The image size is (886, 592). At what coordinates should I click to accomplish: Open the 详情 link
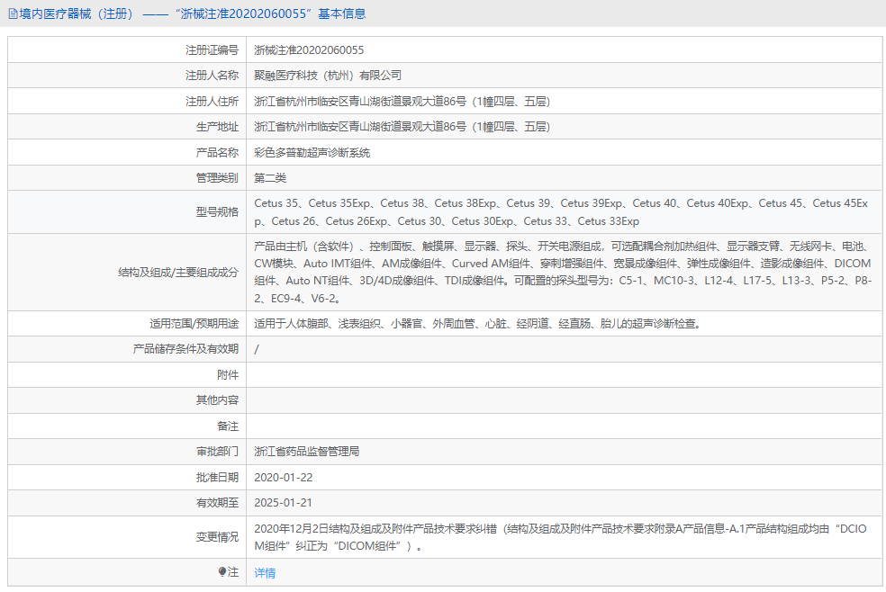265,572
